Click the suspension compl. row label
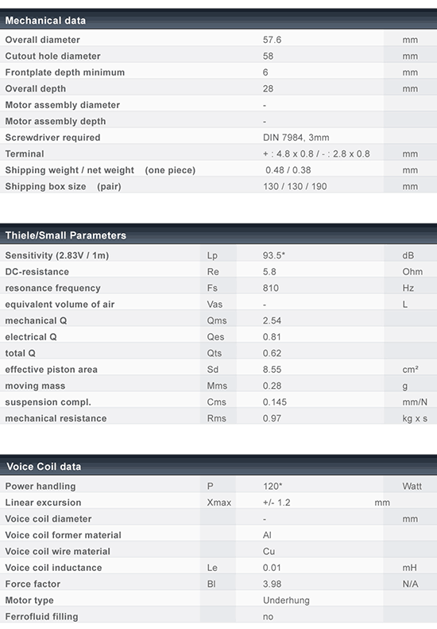The width and height of the screenshot is (437, 629). [48, 402]
